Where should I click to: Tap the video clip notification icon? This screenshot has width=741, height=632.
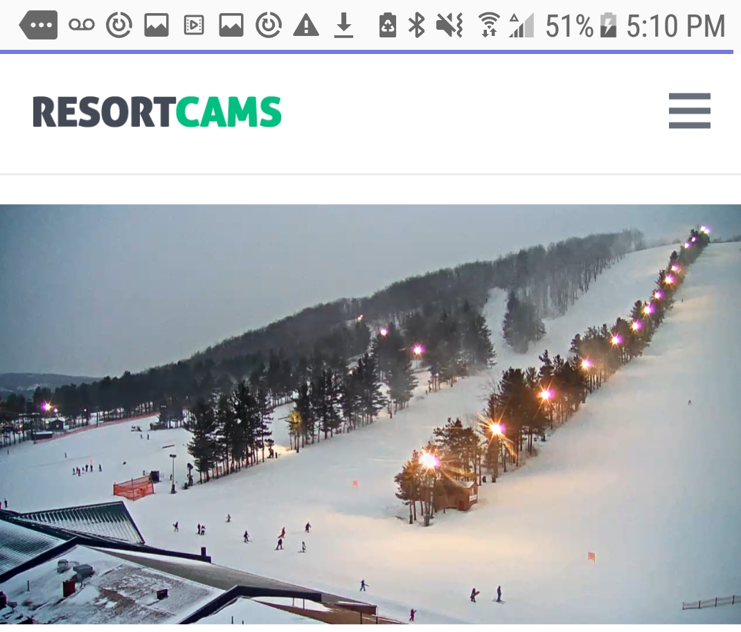coord(194,25)
